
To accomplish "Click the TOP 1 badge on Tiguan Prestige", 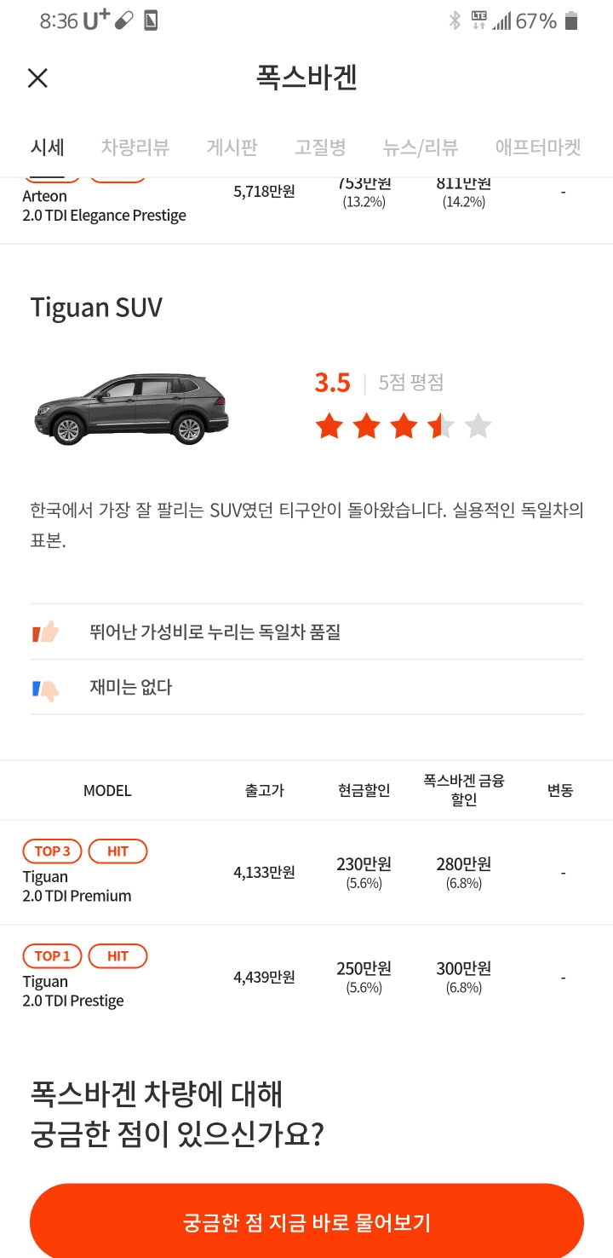I will coord(51,955).
